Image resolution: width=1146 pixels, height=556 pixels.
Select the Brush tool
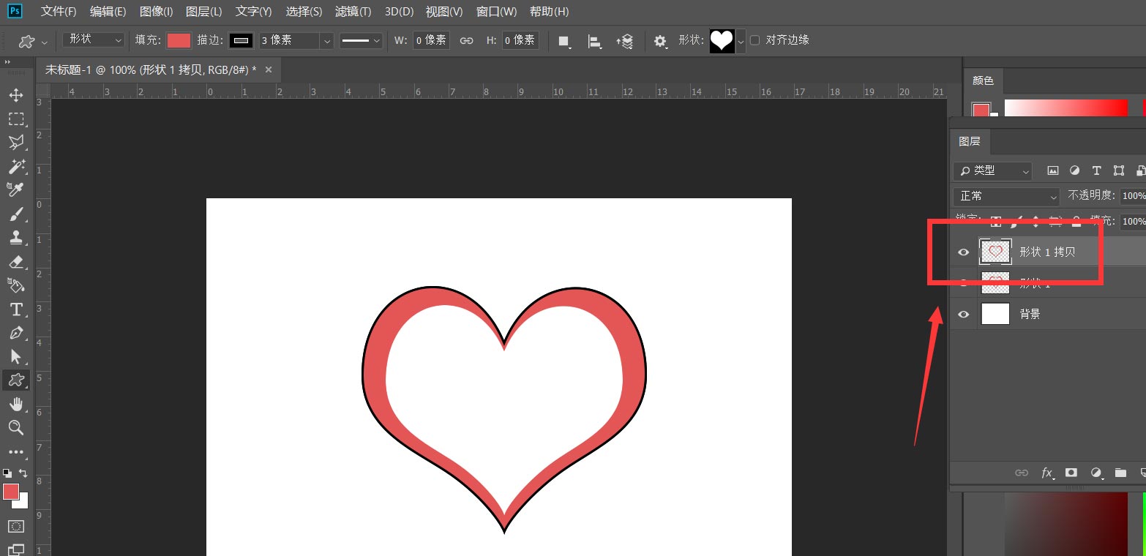pos(16,214)
